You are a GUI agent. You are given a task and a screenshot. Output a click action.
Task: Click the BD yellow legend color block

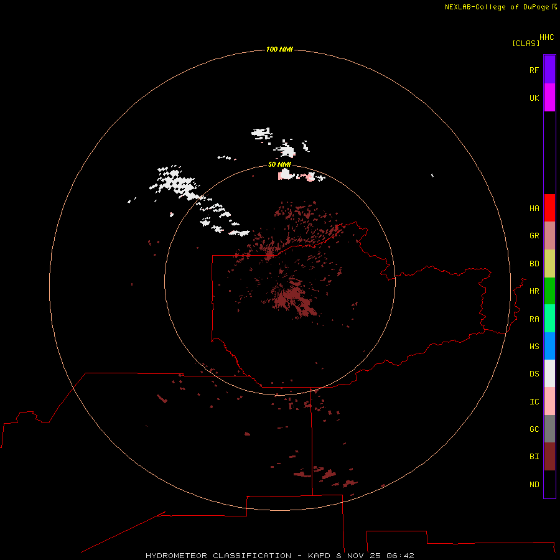[x=549, y=264]
